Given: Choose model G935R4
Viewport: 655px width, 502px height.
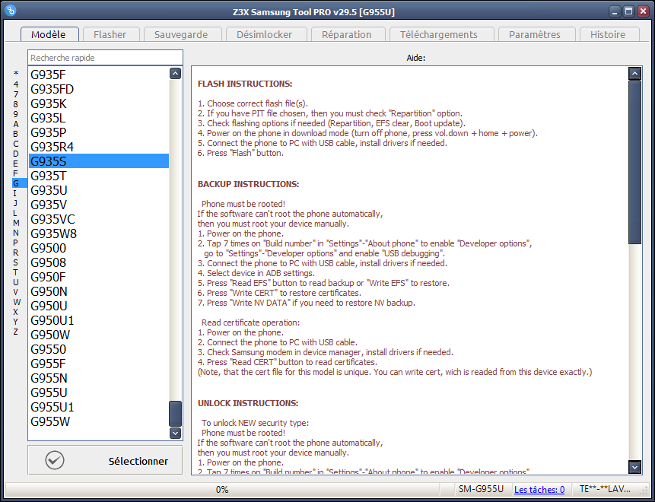Looking at the screenshot, I should (99, 147).
